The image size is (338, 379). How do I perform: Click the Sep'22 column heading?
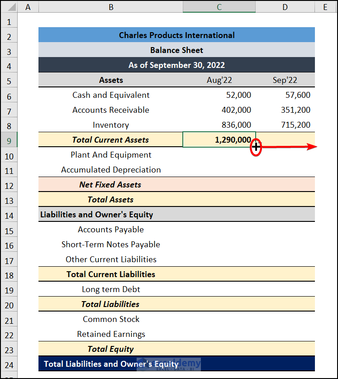pyautogui.click(x=285, y=80)
